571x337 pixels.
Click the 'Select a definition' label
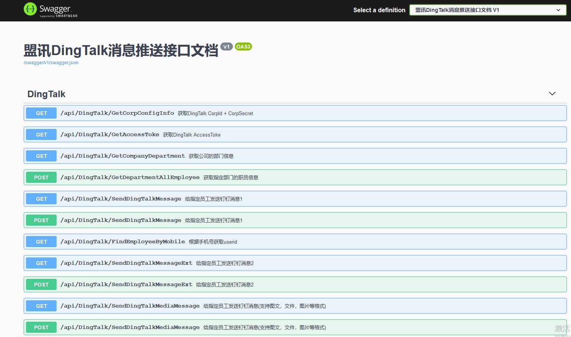(379, 10)
